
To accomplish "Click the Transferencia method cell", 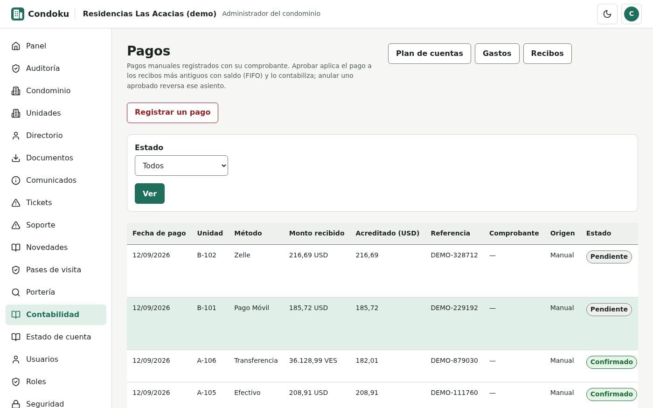I will pyautogui.click(x=256, y=360).
